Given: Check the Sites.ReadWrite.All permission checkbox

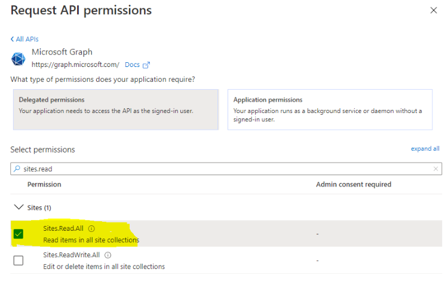Looking at the screenshot, I should coord(19,260).
